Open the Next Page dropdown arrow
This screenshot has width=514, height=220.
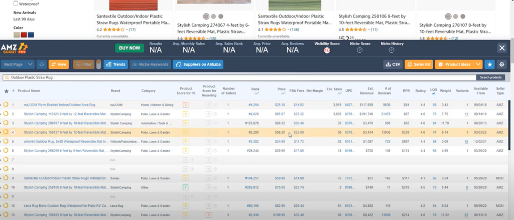click(x=30, y=65)
